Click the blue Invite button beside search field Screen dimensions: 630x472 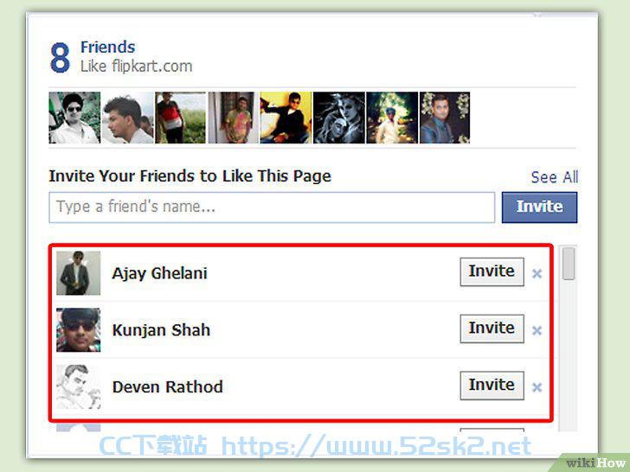tap(539, 207)
